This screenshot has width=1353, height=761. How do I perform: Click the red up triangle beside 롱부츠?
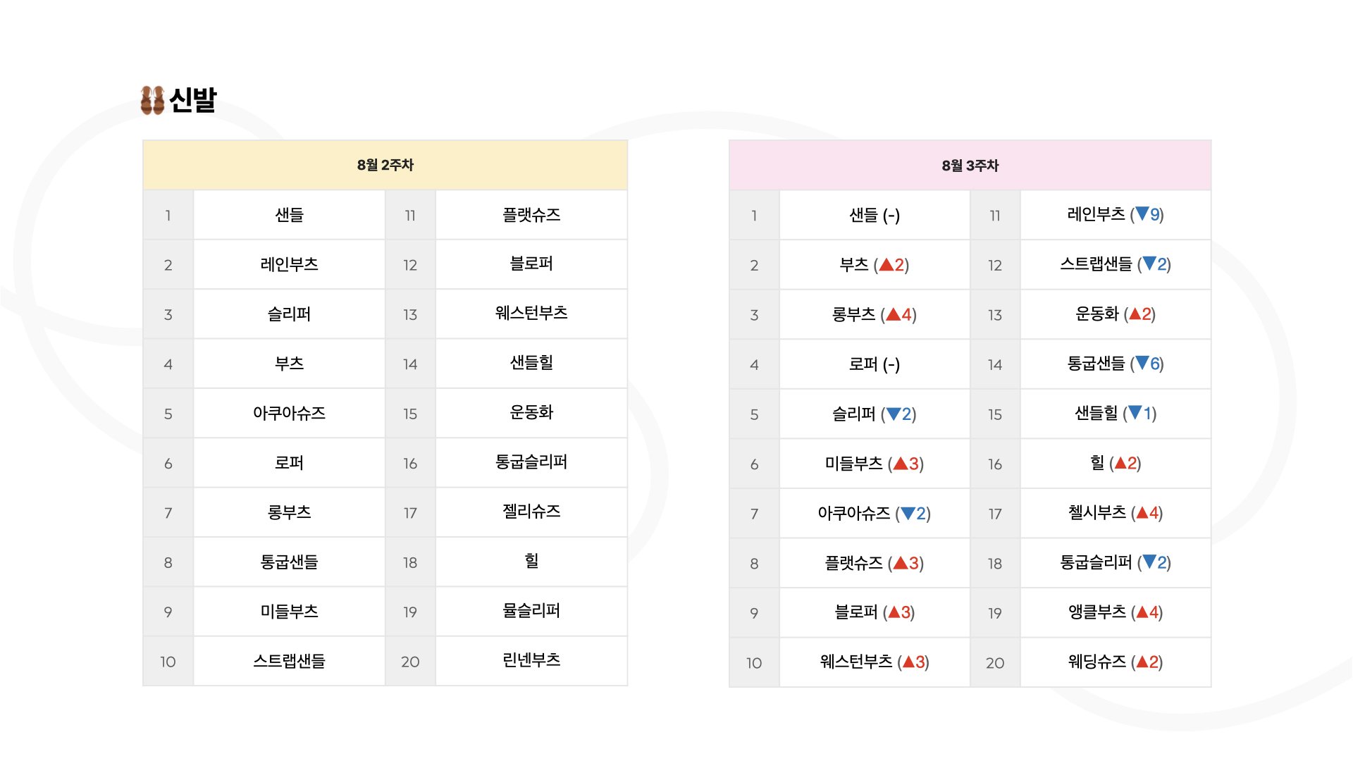tap(893, 314)
